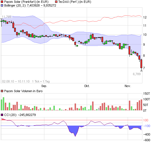
Task: Click price axis value 12
Action: tap(145, 17)
